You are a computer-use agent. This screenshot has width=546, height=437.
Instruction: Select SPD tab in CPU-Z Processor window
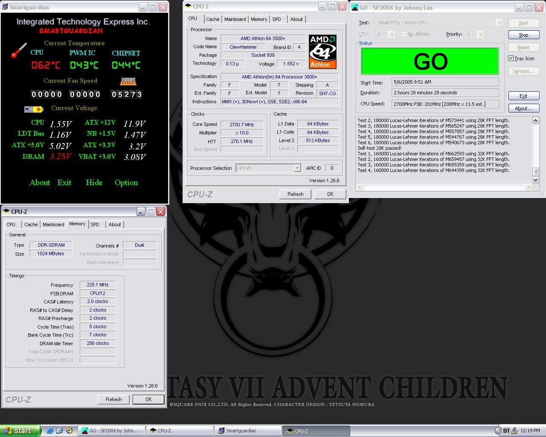(x=276, y=19)
